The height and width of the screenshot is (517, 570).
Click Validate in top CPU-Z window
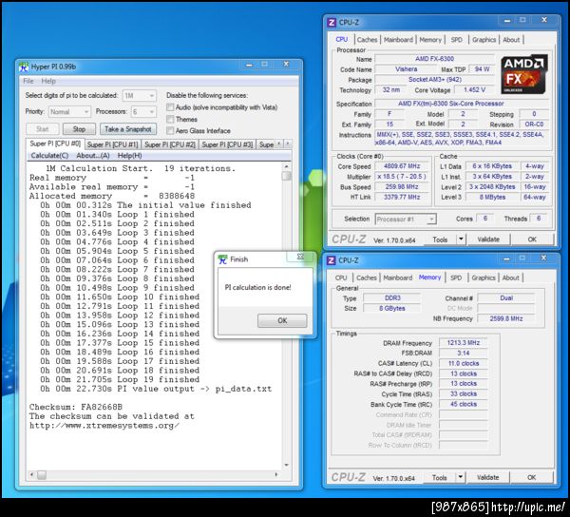pos(488,239)
